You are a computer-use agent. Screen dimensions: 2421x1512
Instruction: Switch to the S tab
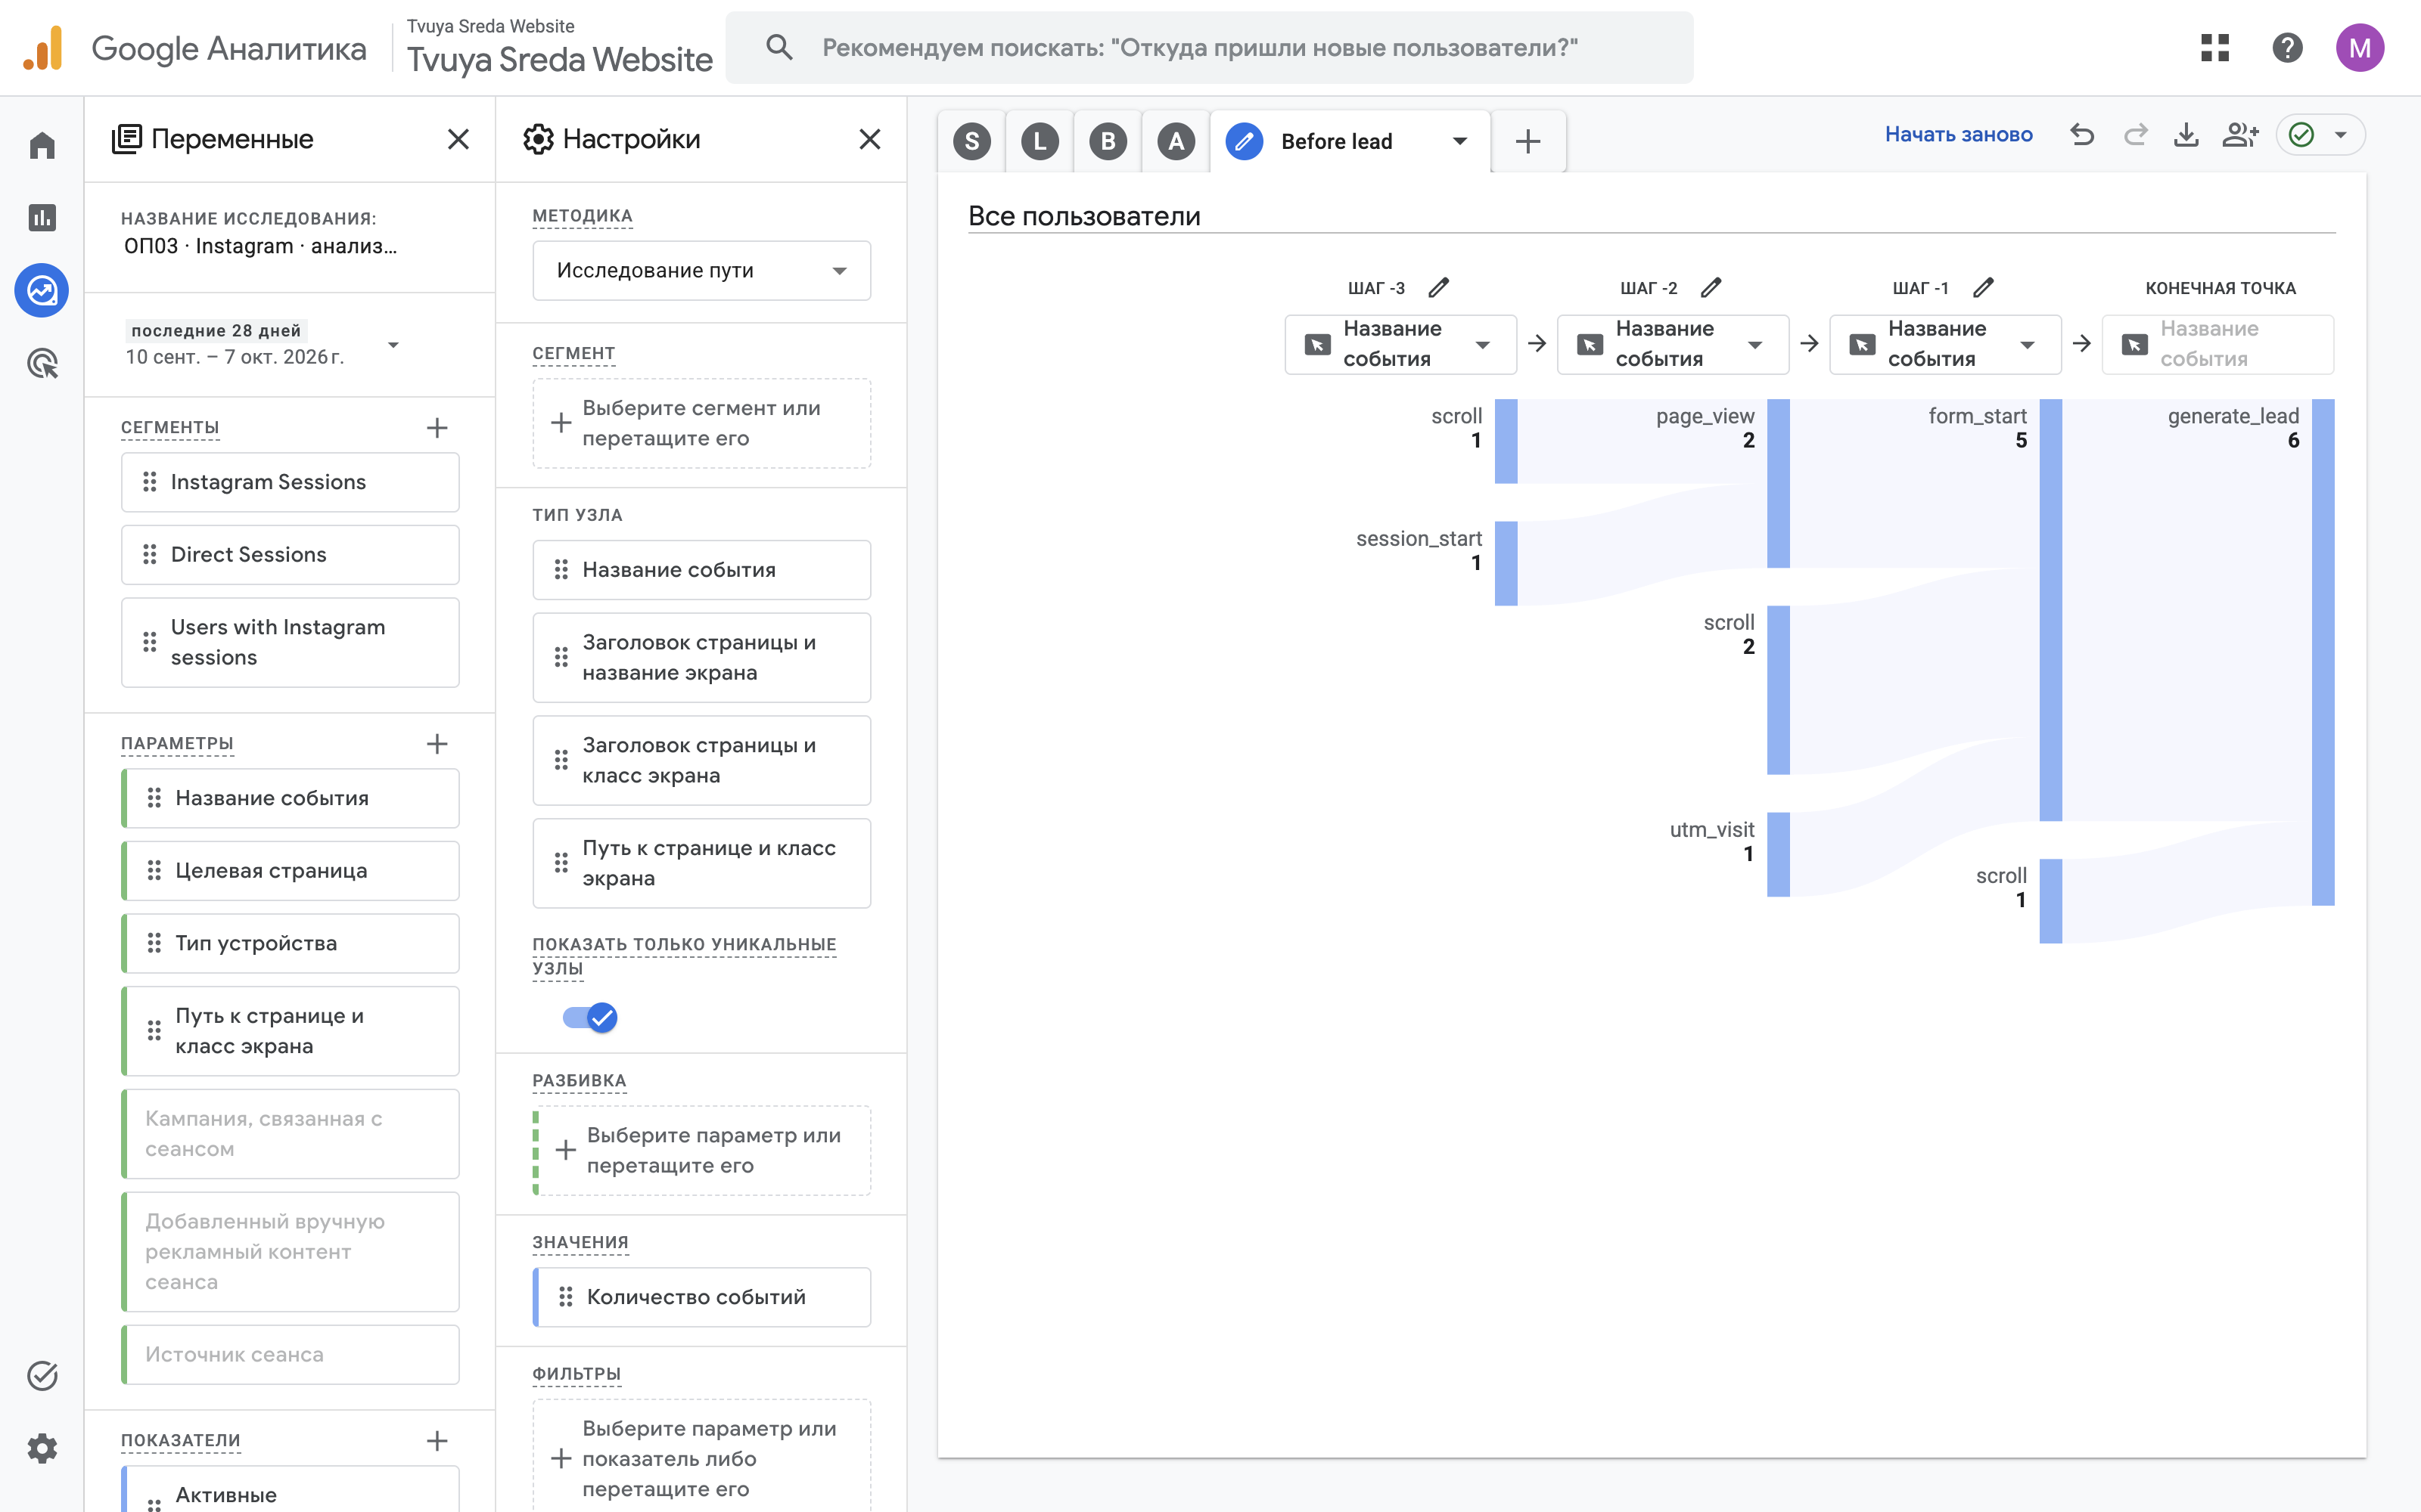coord(972,142)
